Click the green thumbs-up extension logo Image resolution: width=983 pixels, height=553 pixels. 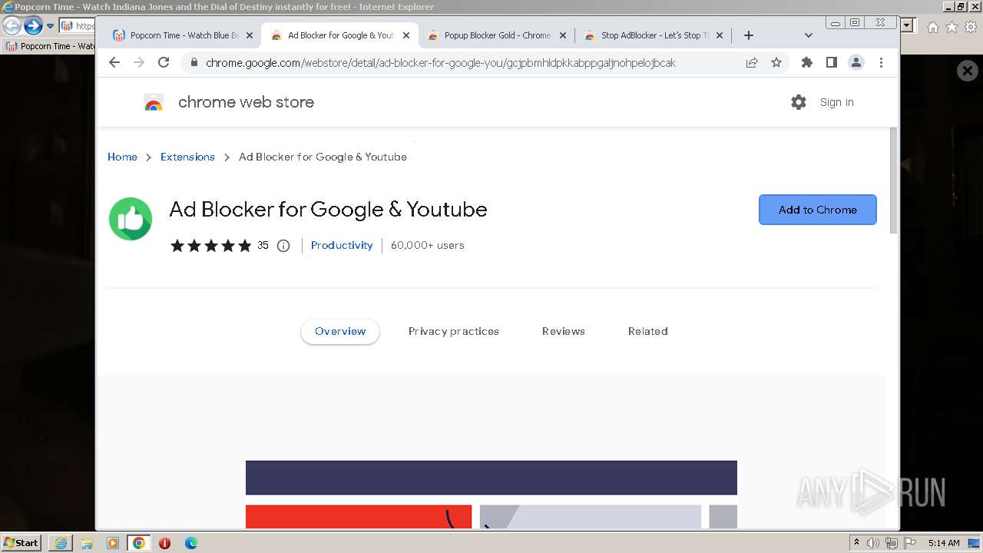[131, 219]
